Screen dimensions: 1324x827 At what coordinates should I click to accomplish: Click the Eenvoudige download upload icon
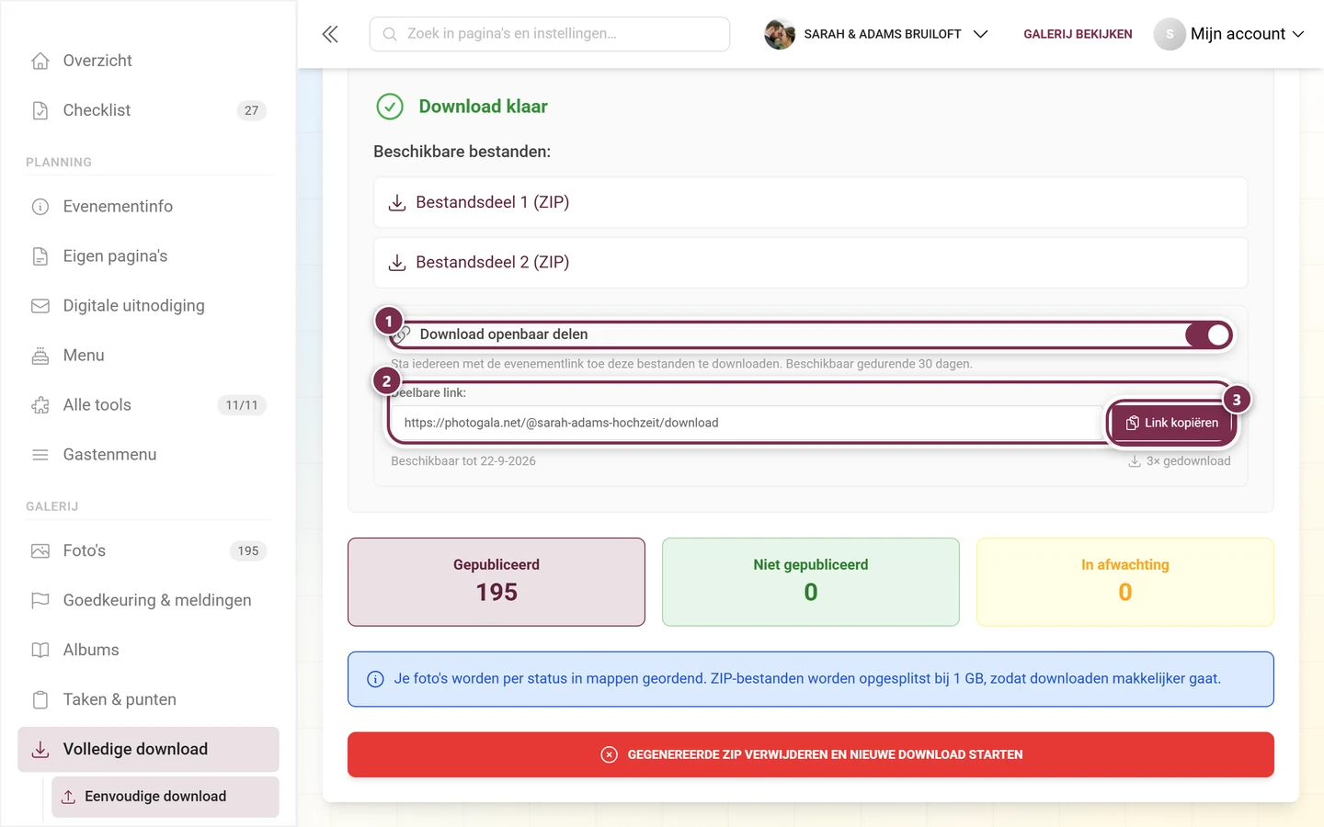coord(68,797)
